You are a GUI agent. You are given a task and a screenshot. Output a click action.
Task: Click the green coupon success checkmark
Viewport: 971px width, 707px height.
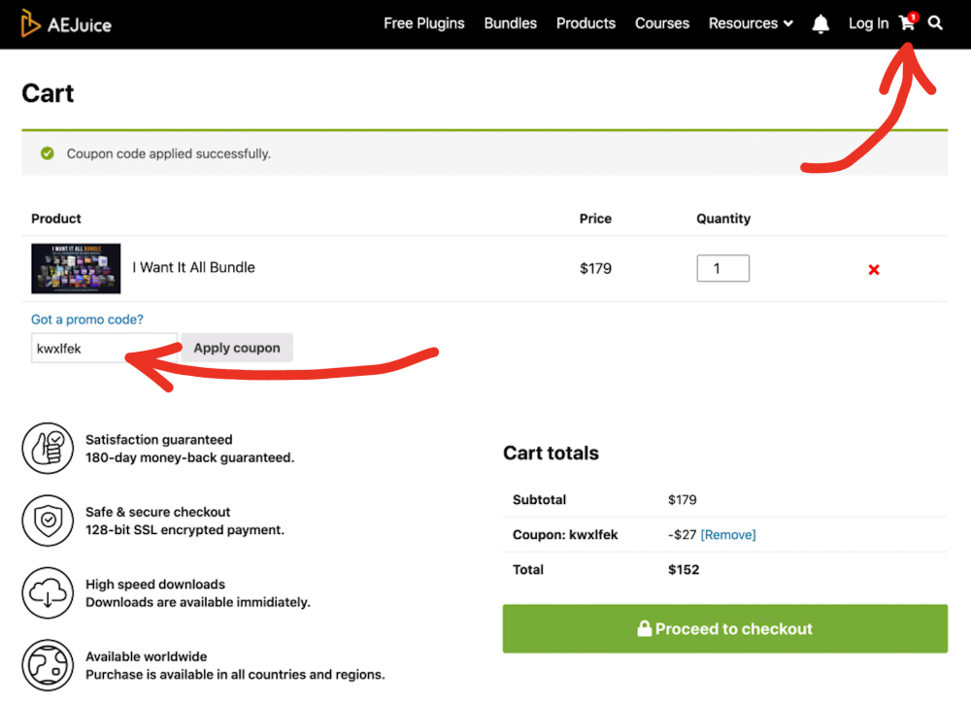coord(47,153)
